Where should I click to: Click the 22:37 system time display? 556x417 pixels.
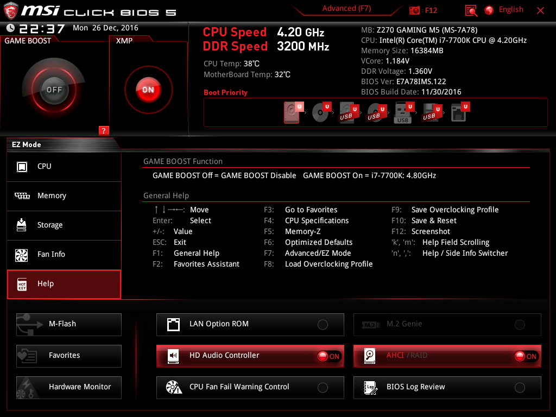click(x=42, y=28)
